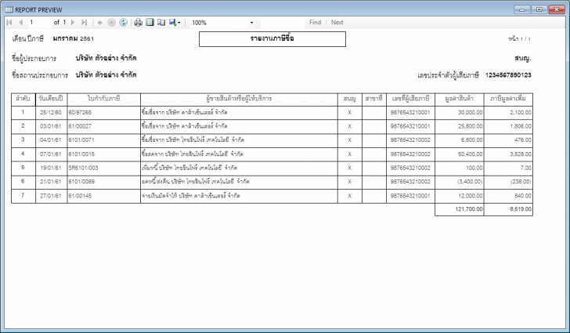Click the current page number field
The width and height of the screenshot is (570, 333).
pos(40,23)
